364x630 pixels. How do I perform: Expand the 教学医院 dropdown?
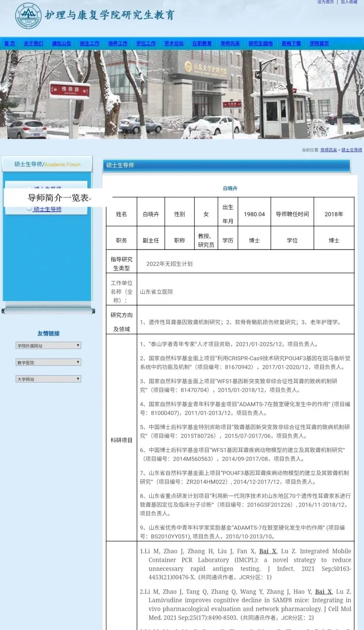point(48,362)
